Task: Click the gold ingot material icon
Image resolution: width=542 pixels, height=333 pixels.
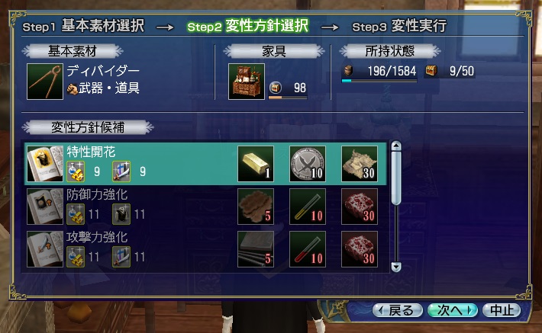Action: tap(256, 164)
